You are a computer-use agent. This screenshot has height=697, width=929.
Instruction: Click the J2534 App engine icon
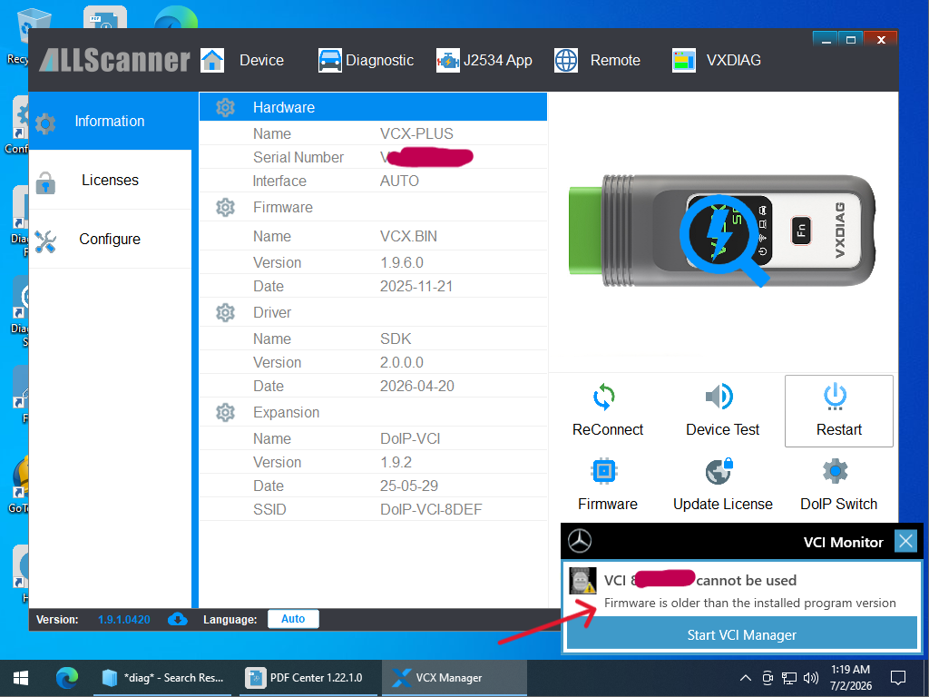pos(448,61)
